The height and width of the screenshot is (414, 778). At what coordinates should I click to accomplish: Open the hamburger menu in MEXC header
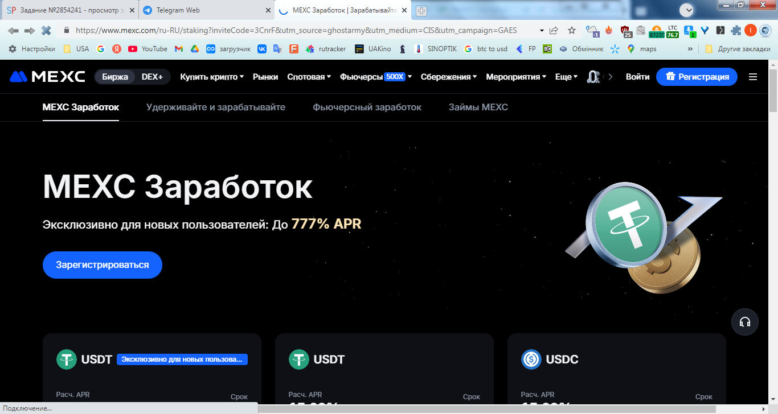click(753, 77)
